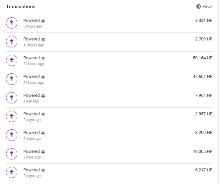Click the power-up icon for 50.164 HP
The height and width of the screenshot is (184, 219).
pyautogui.click(x=12, y=60)
